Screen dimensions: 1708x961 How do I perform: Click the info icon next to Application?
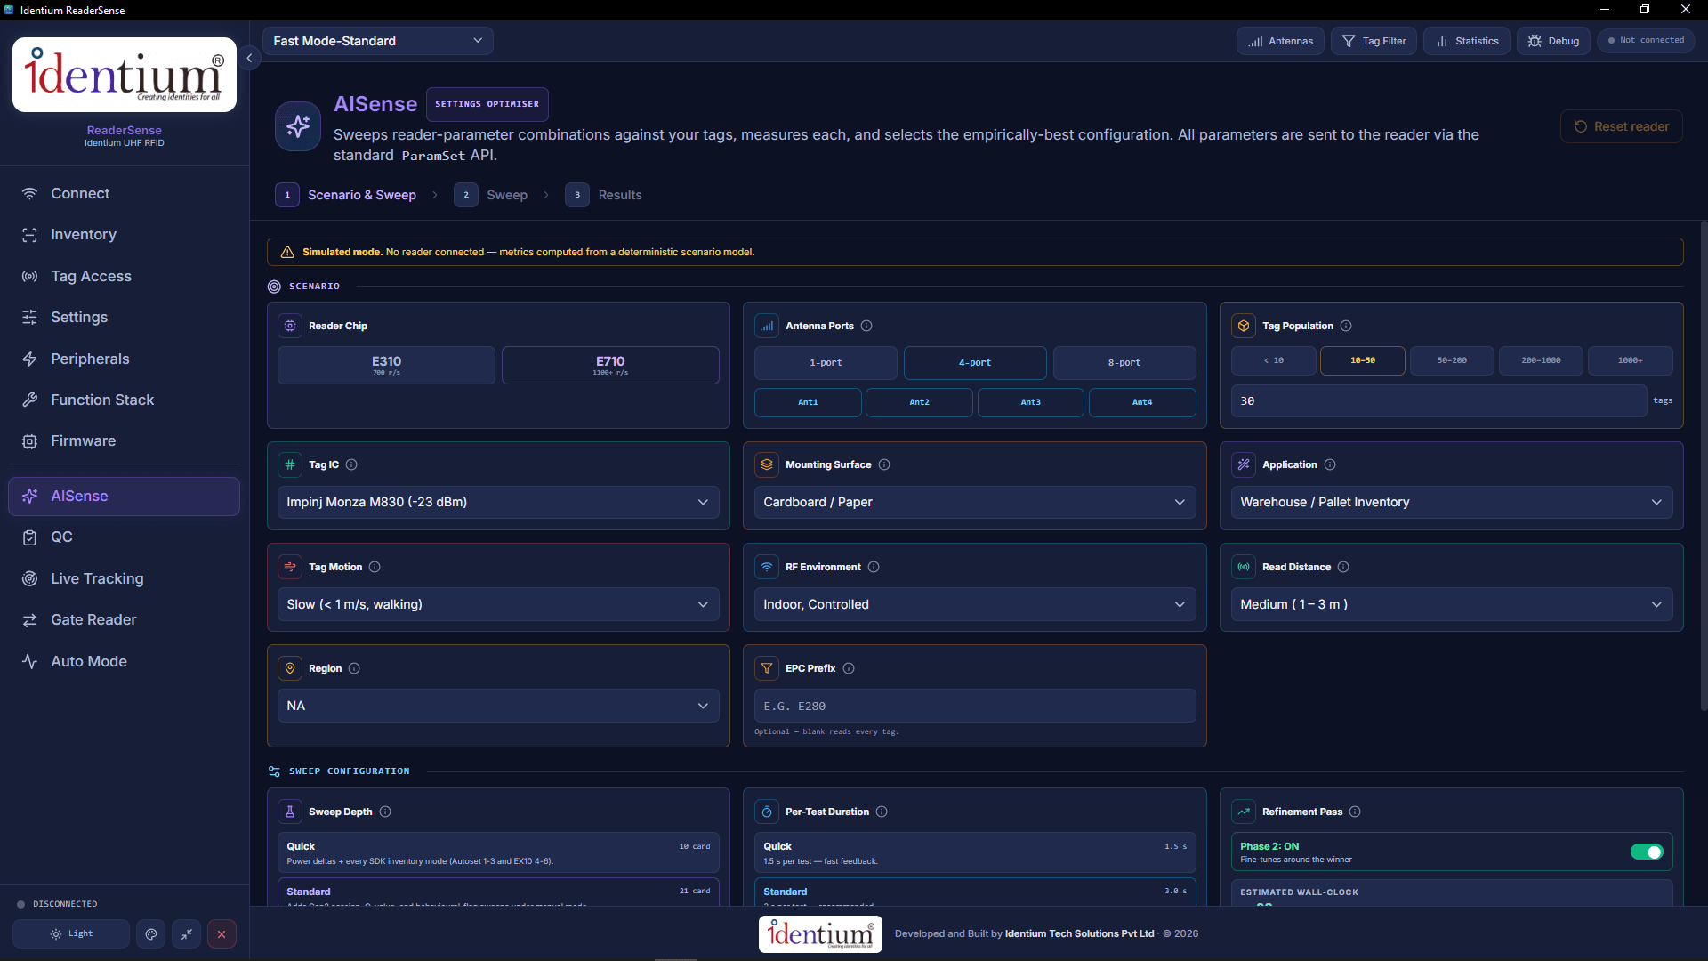coord(1330,464)
